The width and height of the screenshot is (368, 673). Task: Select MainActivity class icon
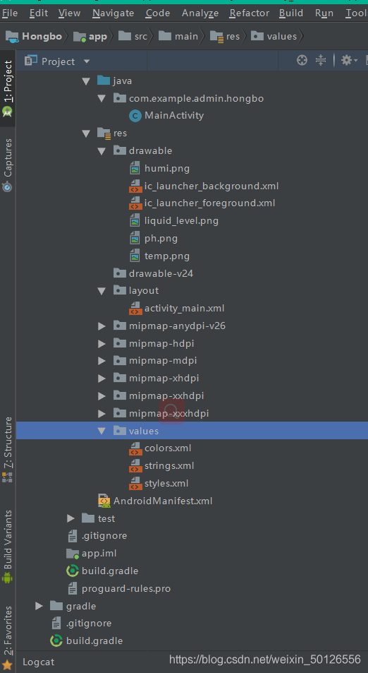point(135,116)
